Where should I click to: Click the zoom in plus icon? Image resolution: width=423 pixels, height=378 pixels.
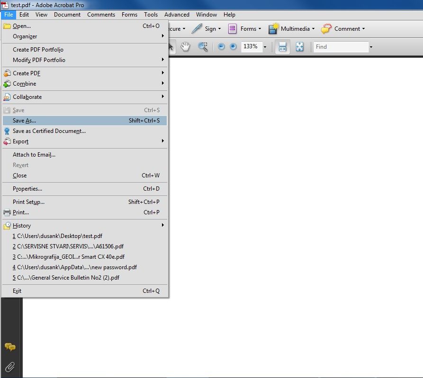coord(233,47)
